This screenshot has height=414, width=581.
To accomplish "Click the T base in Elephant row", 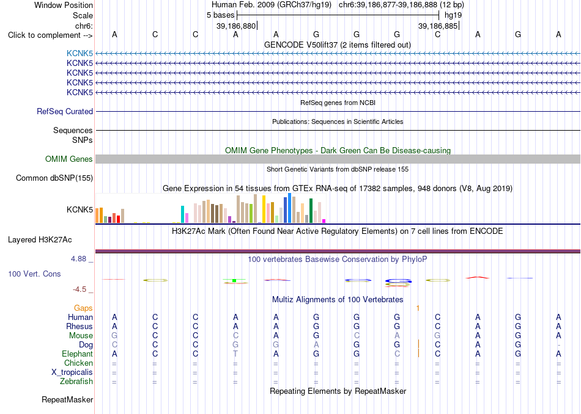I will pyautogui.click(x=235, y=354).
